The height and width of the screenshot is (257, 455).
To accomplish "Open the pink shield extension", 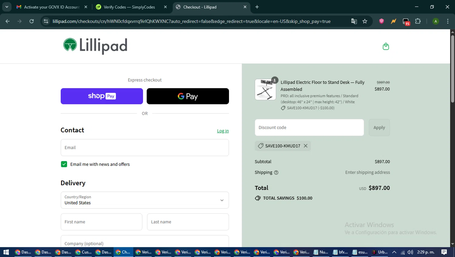I will coord(381,21).
